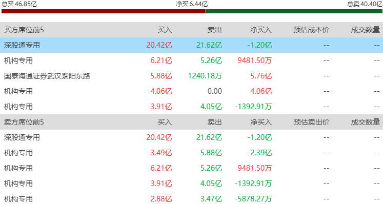Click -1392.91万 net value in 卖方席位前5 table

click(x=253, y=183)
